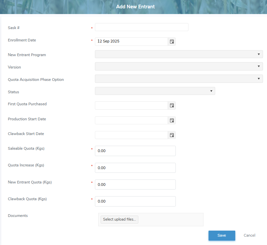Click into the Enrollment Date text field
The image size is (267, 245).
[x=131, y=41]
